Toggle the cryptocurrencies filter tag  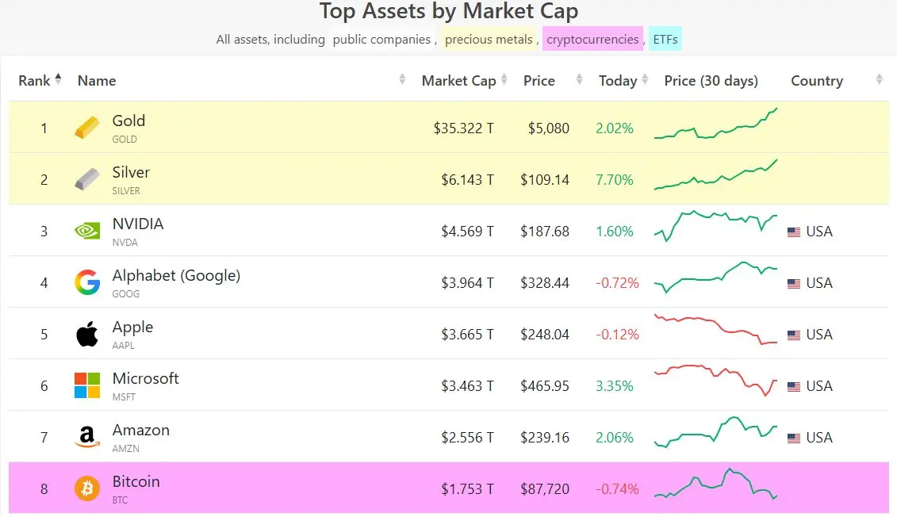592,39
